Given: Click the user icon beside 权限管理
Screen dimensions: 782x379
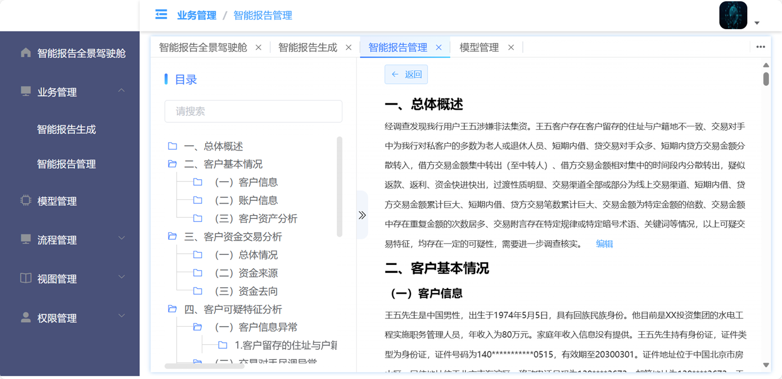Looking at the screenshot, I should click(x=26, y=317).
